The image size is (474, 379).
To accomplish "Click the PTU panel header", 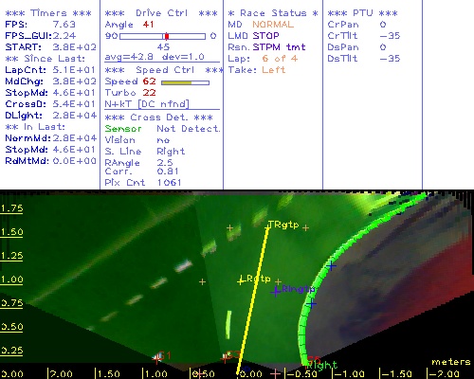I will pos(362,13).
